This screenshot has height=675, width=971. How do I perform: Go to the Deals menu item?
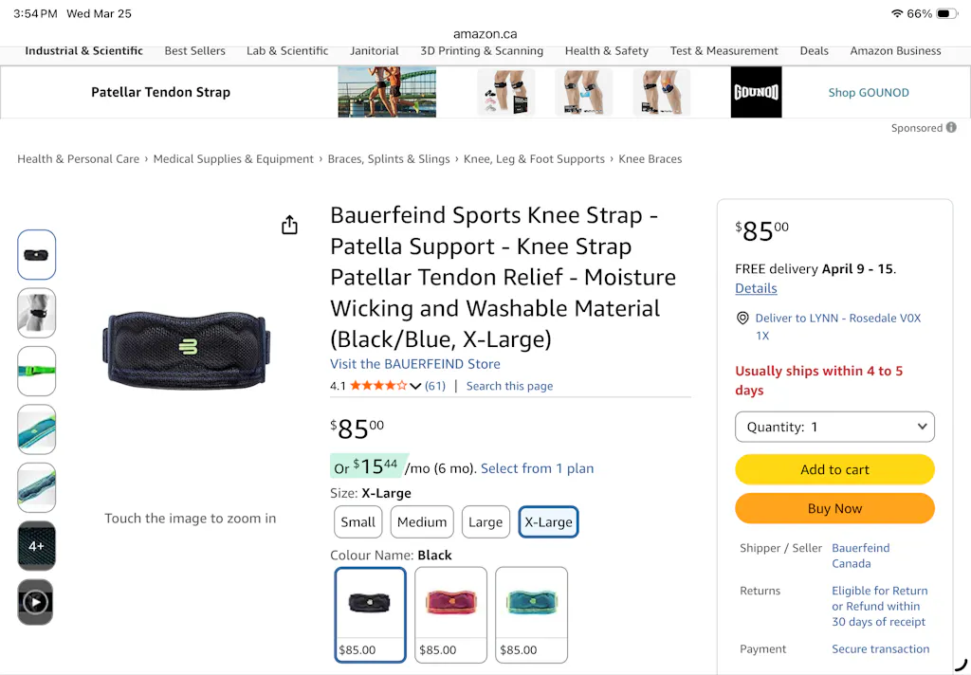click(x=814, y=51)
